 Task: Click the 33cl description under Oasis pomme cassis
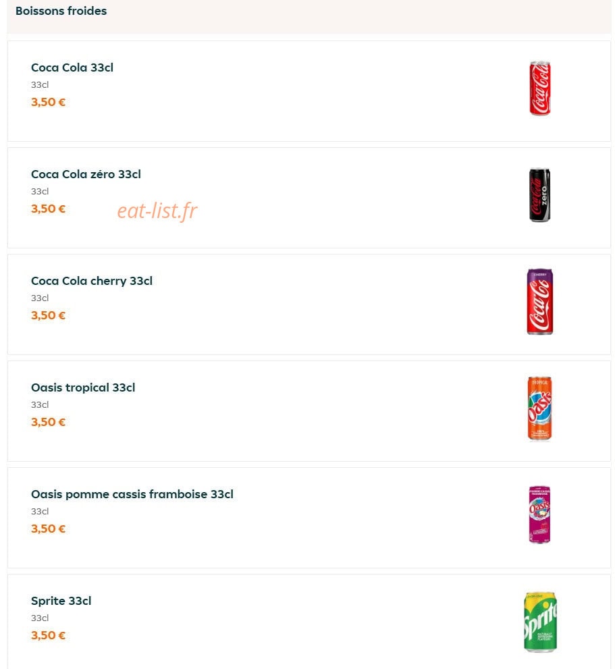(x=40, y=511)
